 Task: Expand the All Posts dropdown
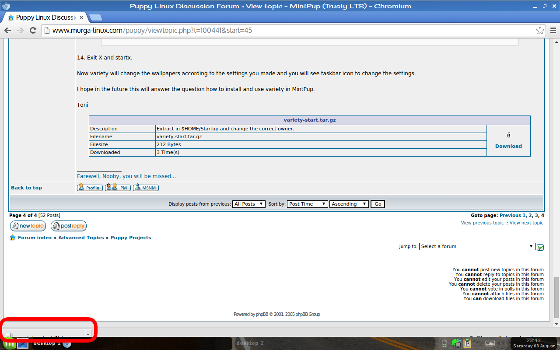249,204
